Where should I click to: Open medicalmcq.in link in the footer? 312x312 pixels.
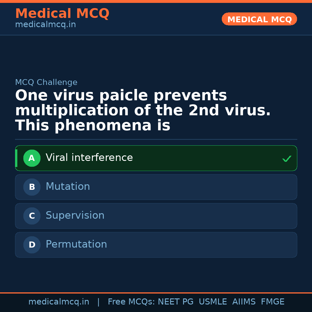click(x=59, y=302)
